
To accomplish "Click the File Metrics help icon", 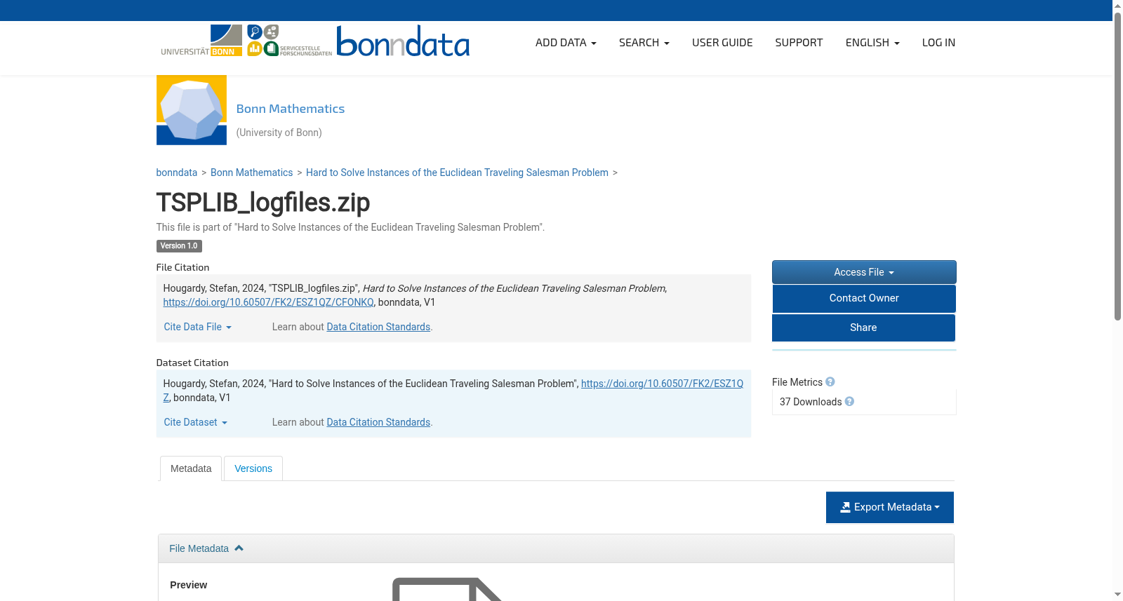I will (830, 382).
